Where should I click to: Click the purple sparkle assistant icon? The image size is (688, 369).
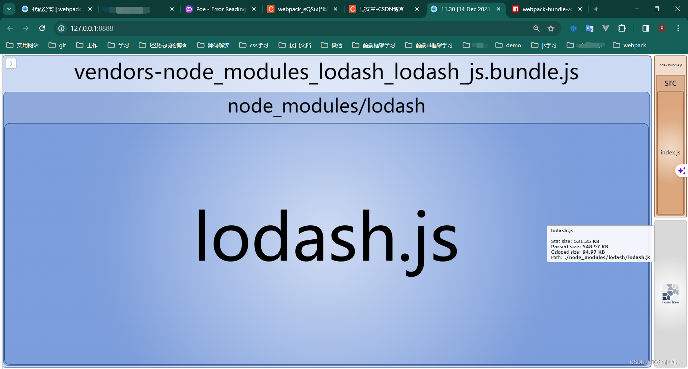(682, 171)
